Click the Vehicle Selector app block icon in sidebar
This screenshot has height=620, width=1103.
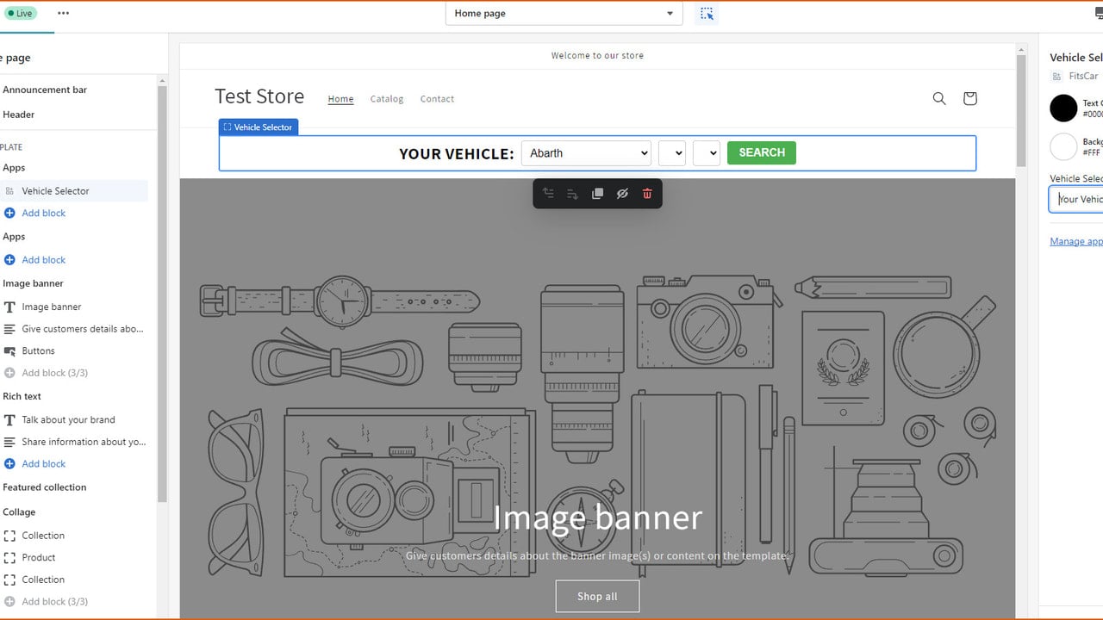click(x=9, y=191)
